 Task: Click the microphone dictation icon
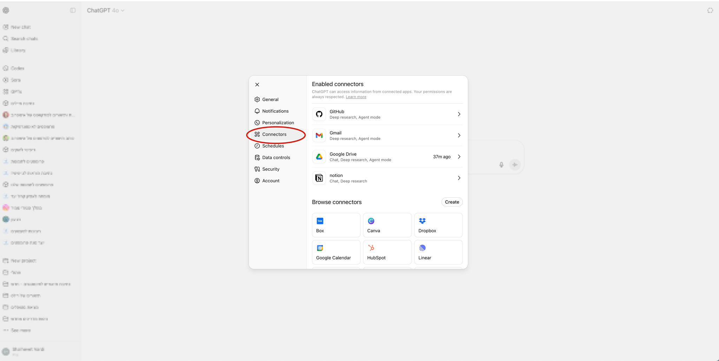pos(501,165)
